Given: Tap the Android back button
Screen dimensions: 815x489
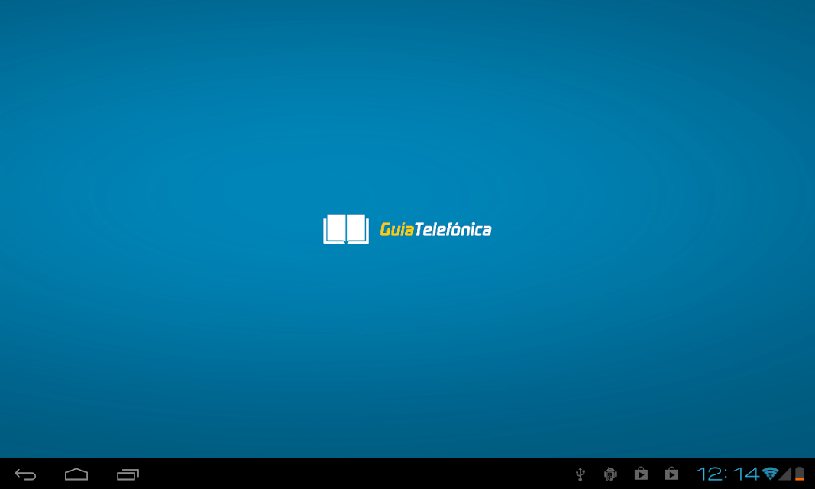Looking at the screenshot, I should pyautogui.click(x=25, y=474).
